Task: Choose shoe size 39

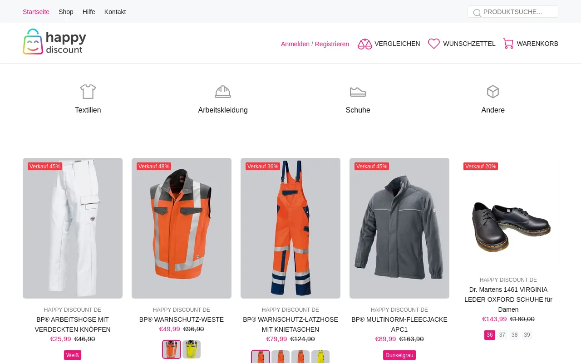Action: coord(527,335)
